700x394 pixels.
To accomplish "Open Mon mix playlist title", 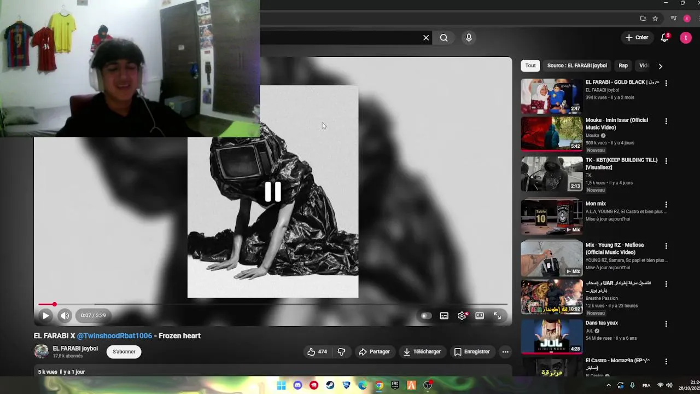I will coord(596,204).
